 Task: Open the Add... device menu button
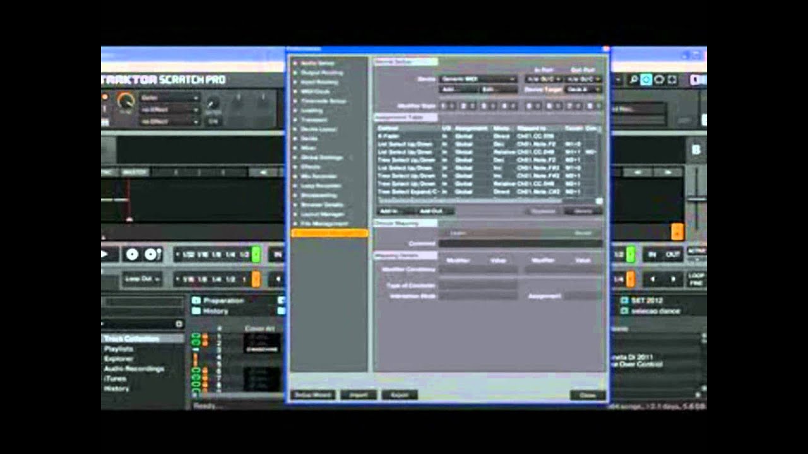(x=458, y=90)
